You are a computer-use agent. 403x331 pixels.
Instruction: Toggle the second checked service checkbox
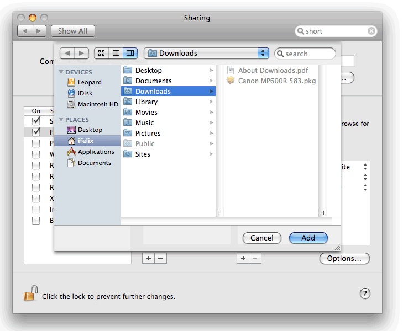tap(36, 132)
